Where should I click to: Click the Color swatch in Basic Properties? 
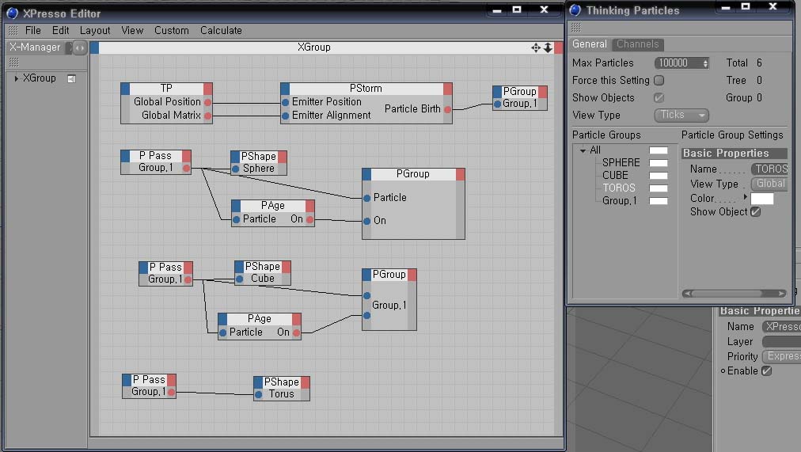point(762,199)
